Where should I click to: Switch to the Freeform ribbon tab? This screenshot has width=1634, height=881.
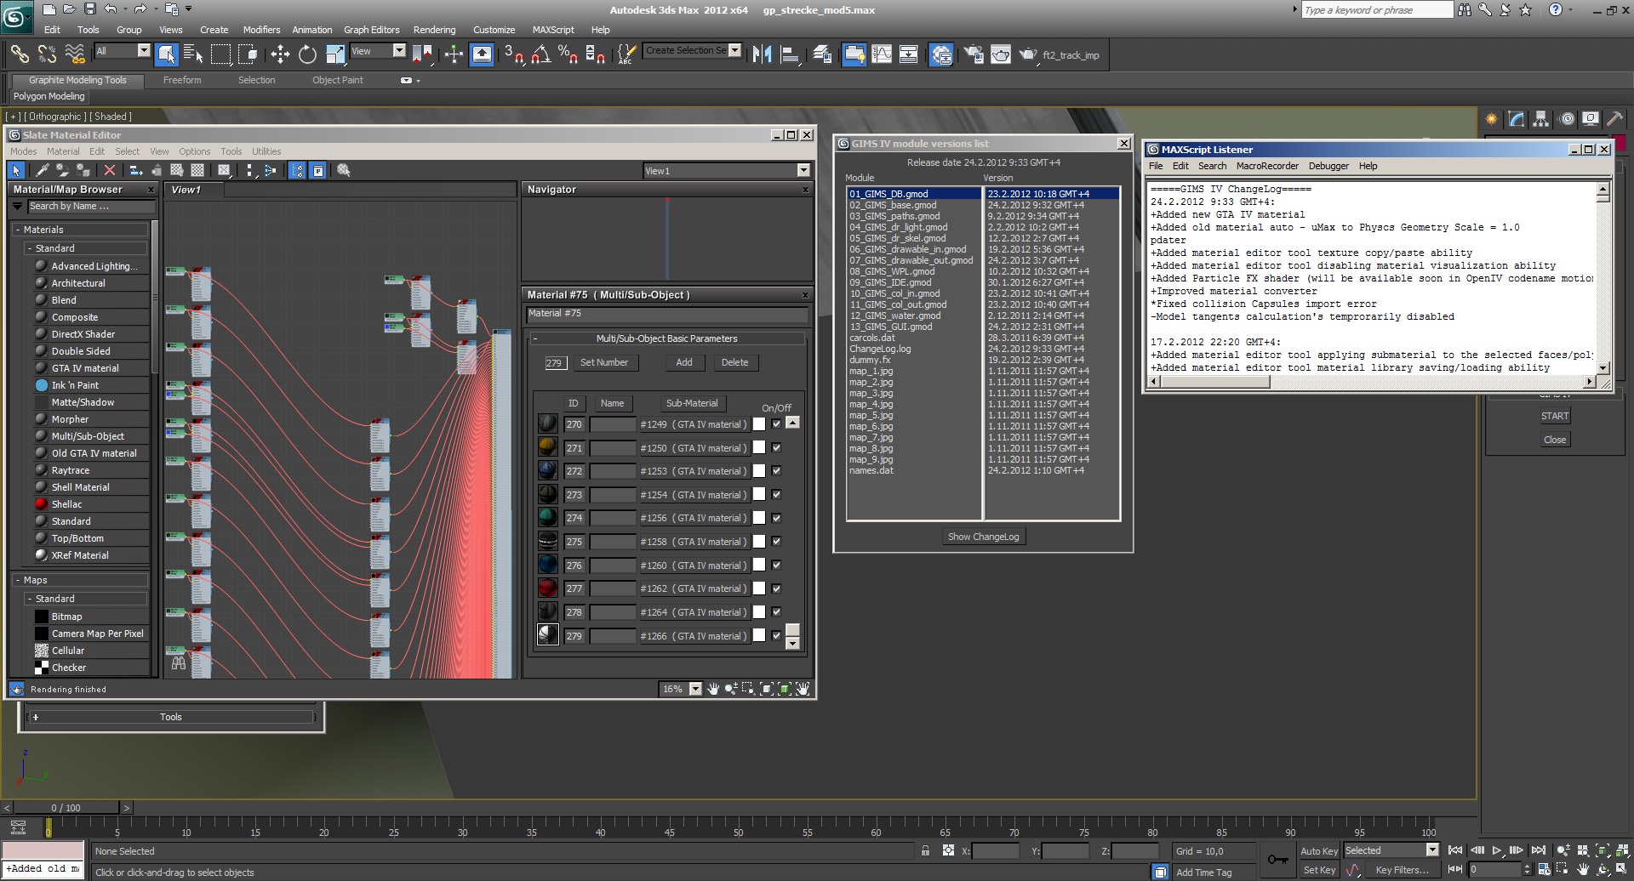point(182,80)
